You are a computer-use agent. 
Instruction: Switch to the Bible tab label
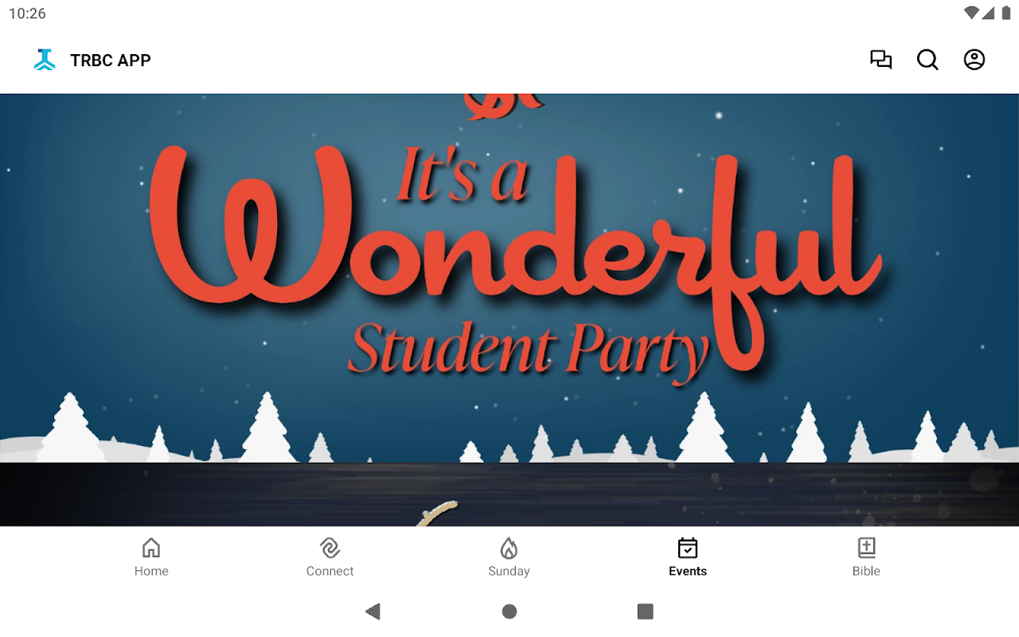pyautogui.click(x=866, y=571)
